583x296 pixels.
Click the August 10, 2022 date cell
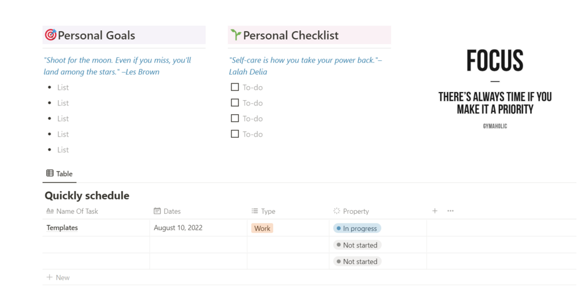(178, 228)
